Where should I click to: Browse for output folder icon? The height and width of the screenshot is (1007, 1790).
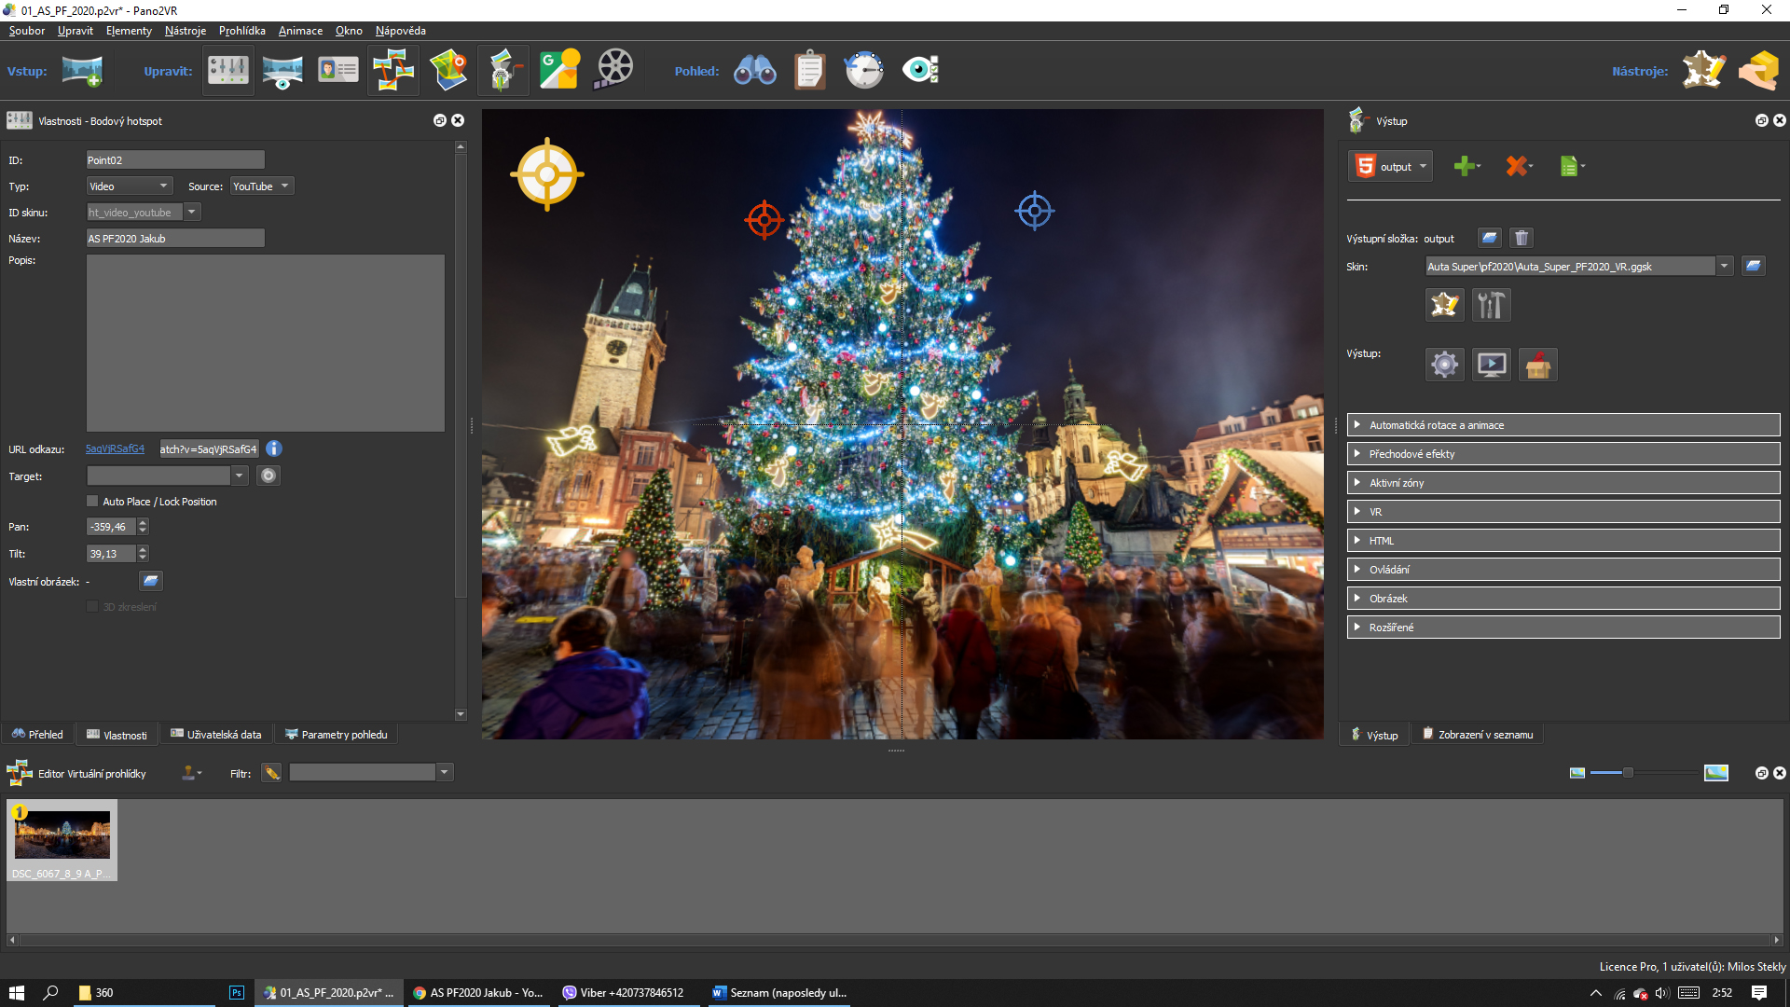pyautogui.click(x=1489, y=239)
